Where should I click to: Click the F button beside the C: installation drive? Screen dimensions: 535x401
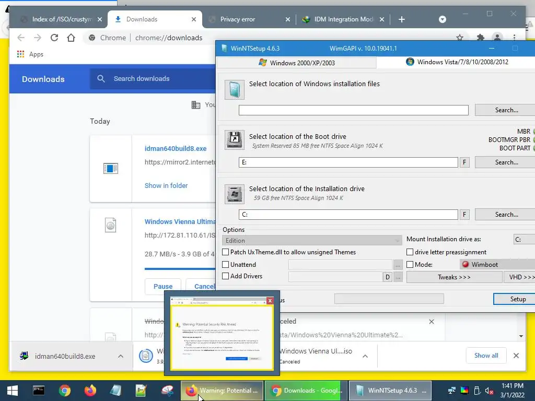[464, 215]
